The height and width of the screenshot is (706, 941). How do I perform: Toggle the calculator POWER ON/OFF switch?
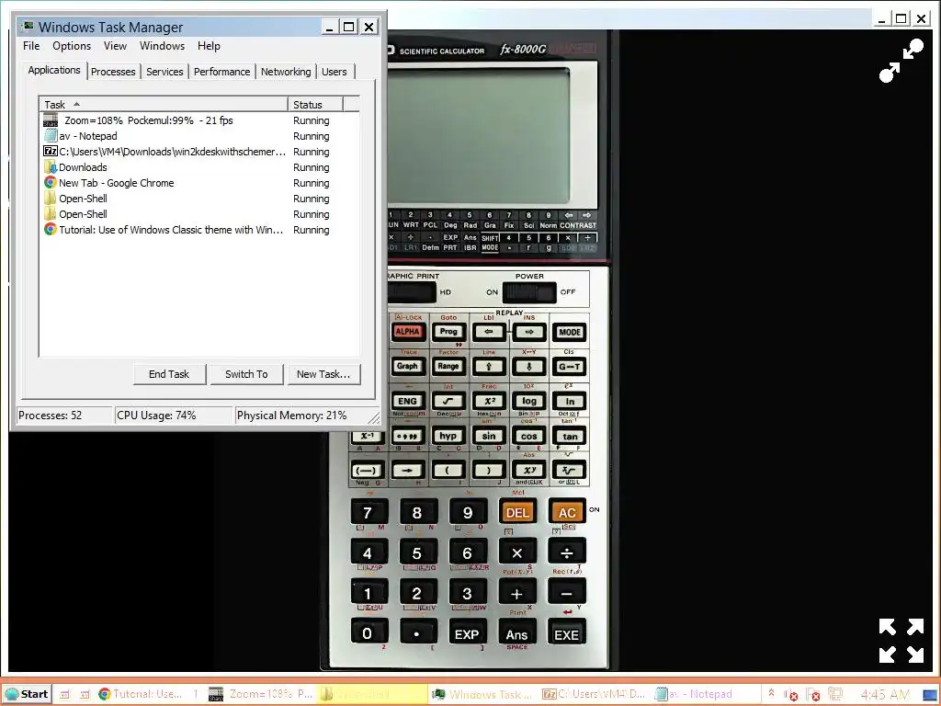point(529,292)
